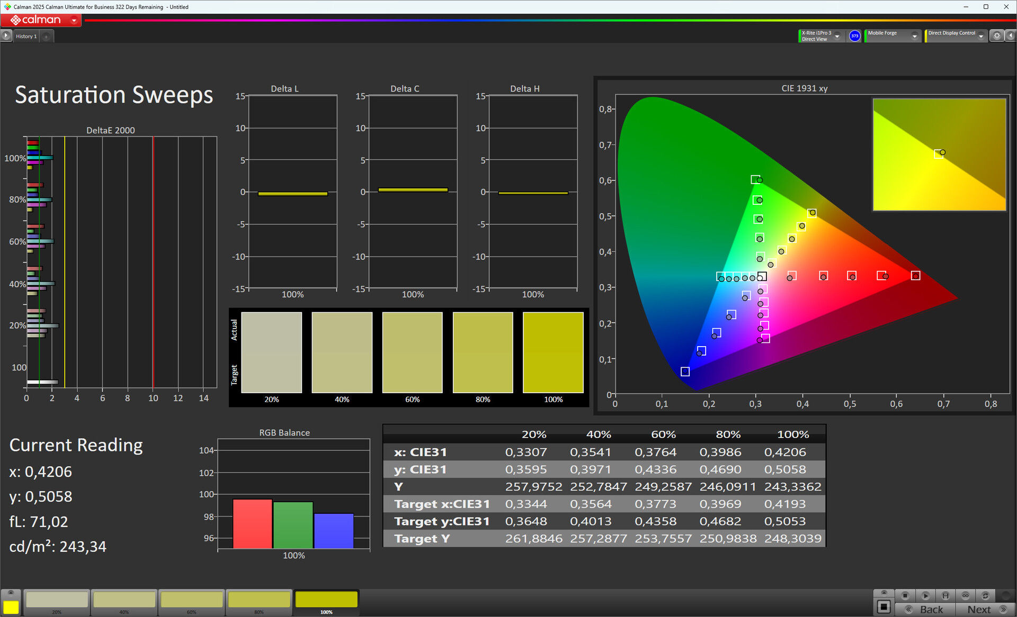Collapse side panel with left arrow
1017x617 pixels.
(x=1010, y=35)
